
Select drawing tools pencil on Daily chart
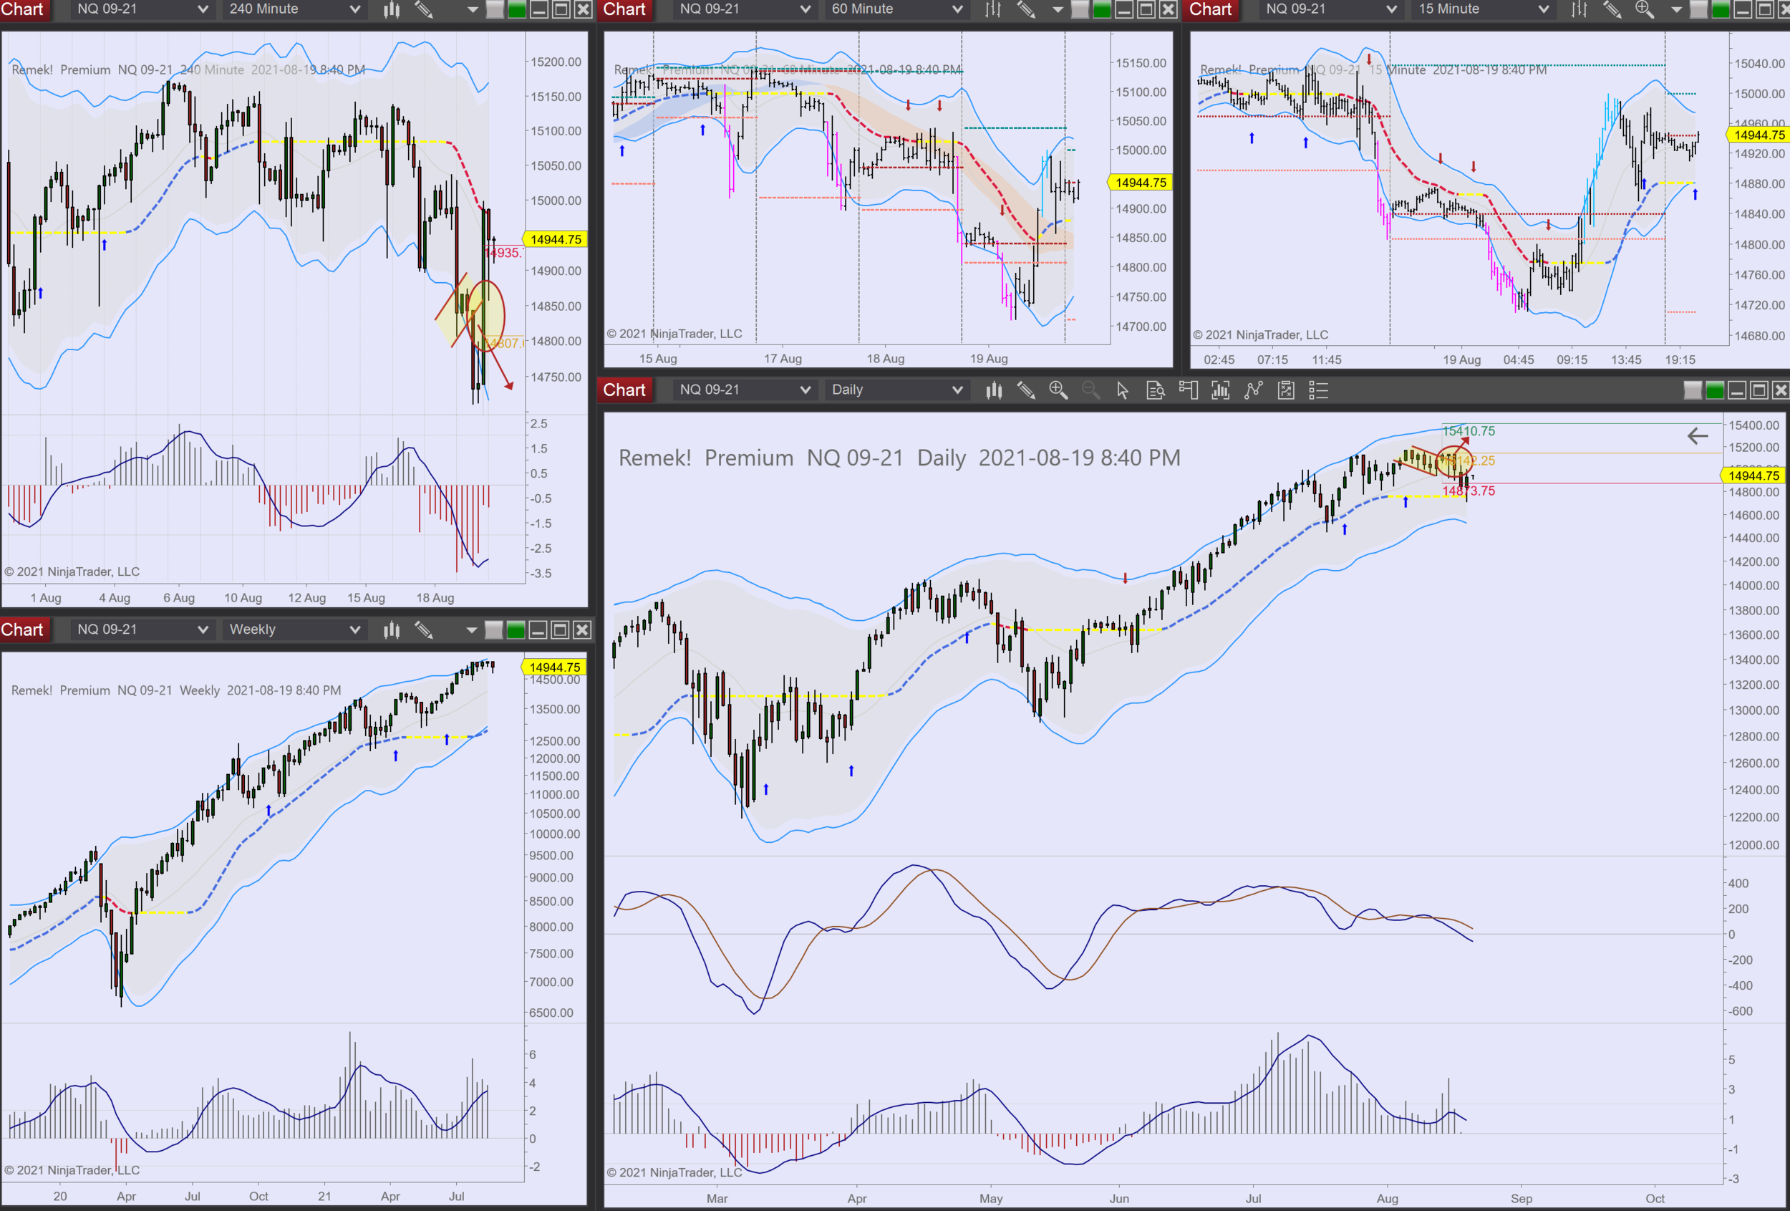coord(1026,390)
